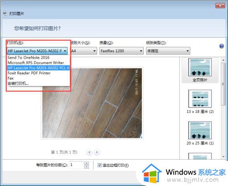
Task: Go to next page arrow
Action: [97, 152]
